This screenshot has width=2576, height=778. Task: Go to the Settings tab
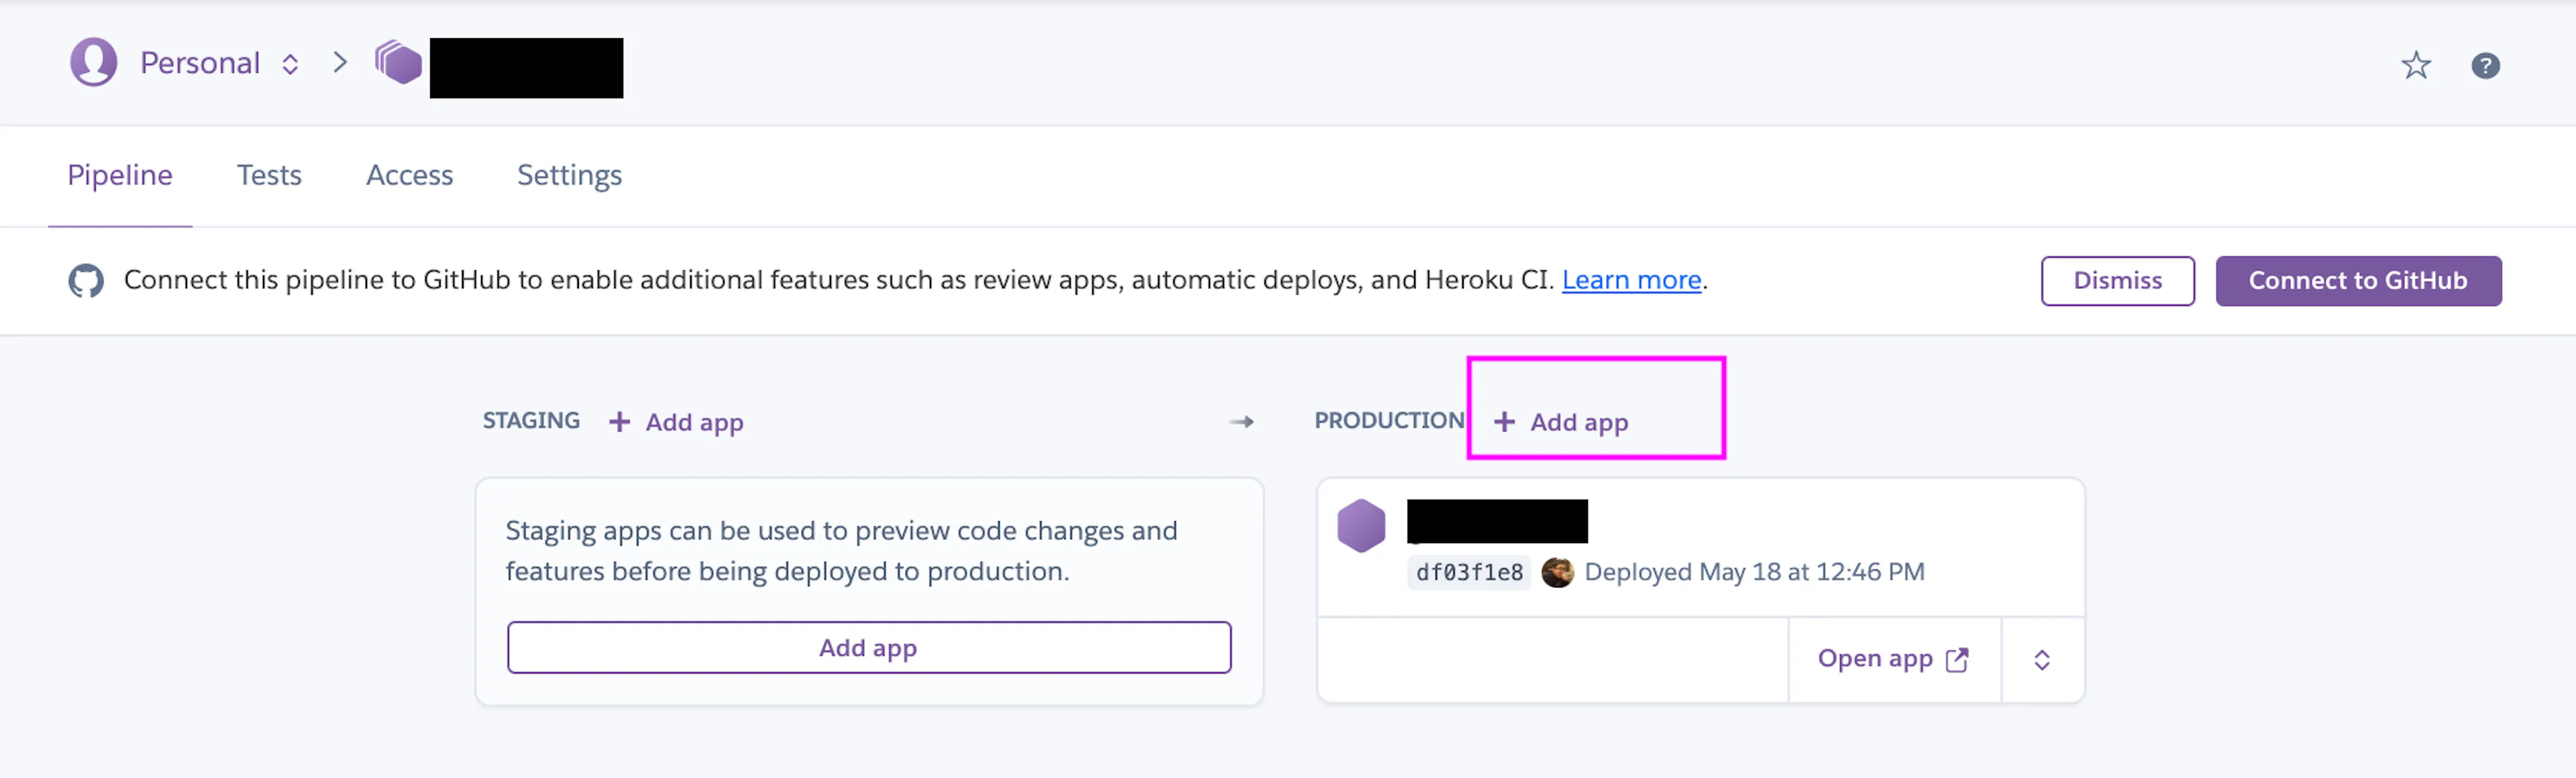[569, 175]
